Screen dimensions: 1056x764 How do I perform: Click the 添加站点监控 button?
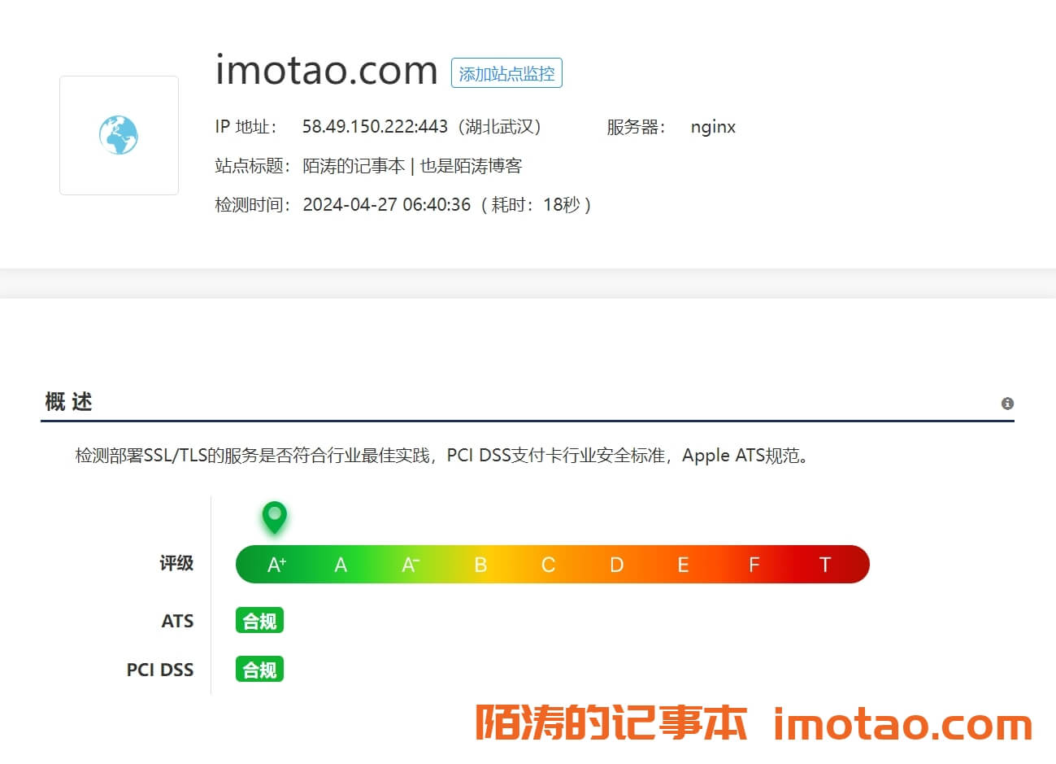[x=506, y=73]
